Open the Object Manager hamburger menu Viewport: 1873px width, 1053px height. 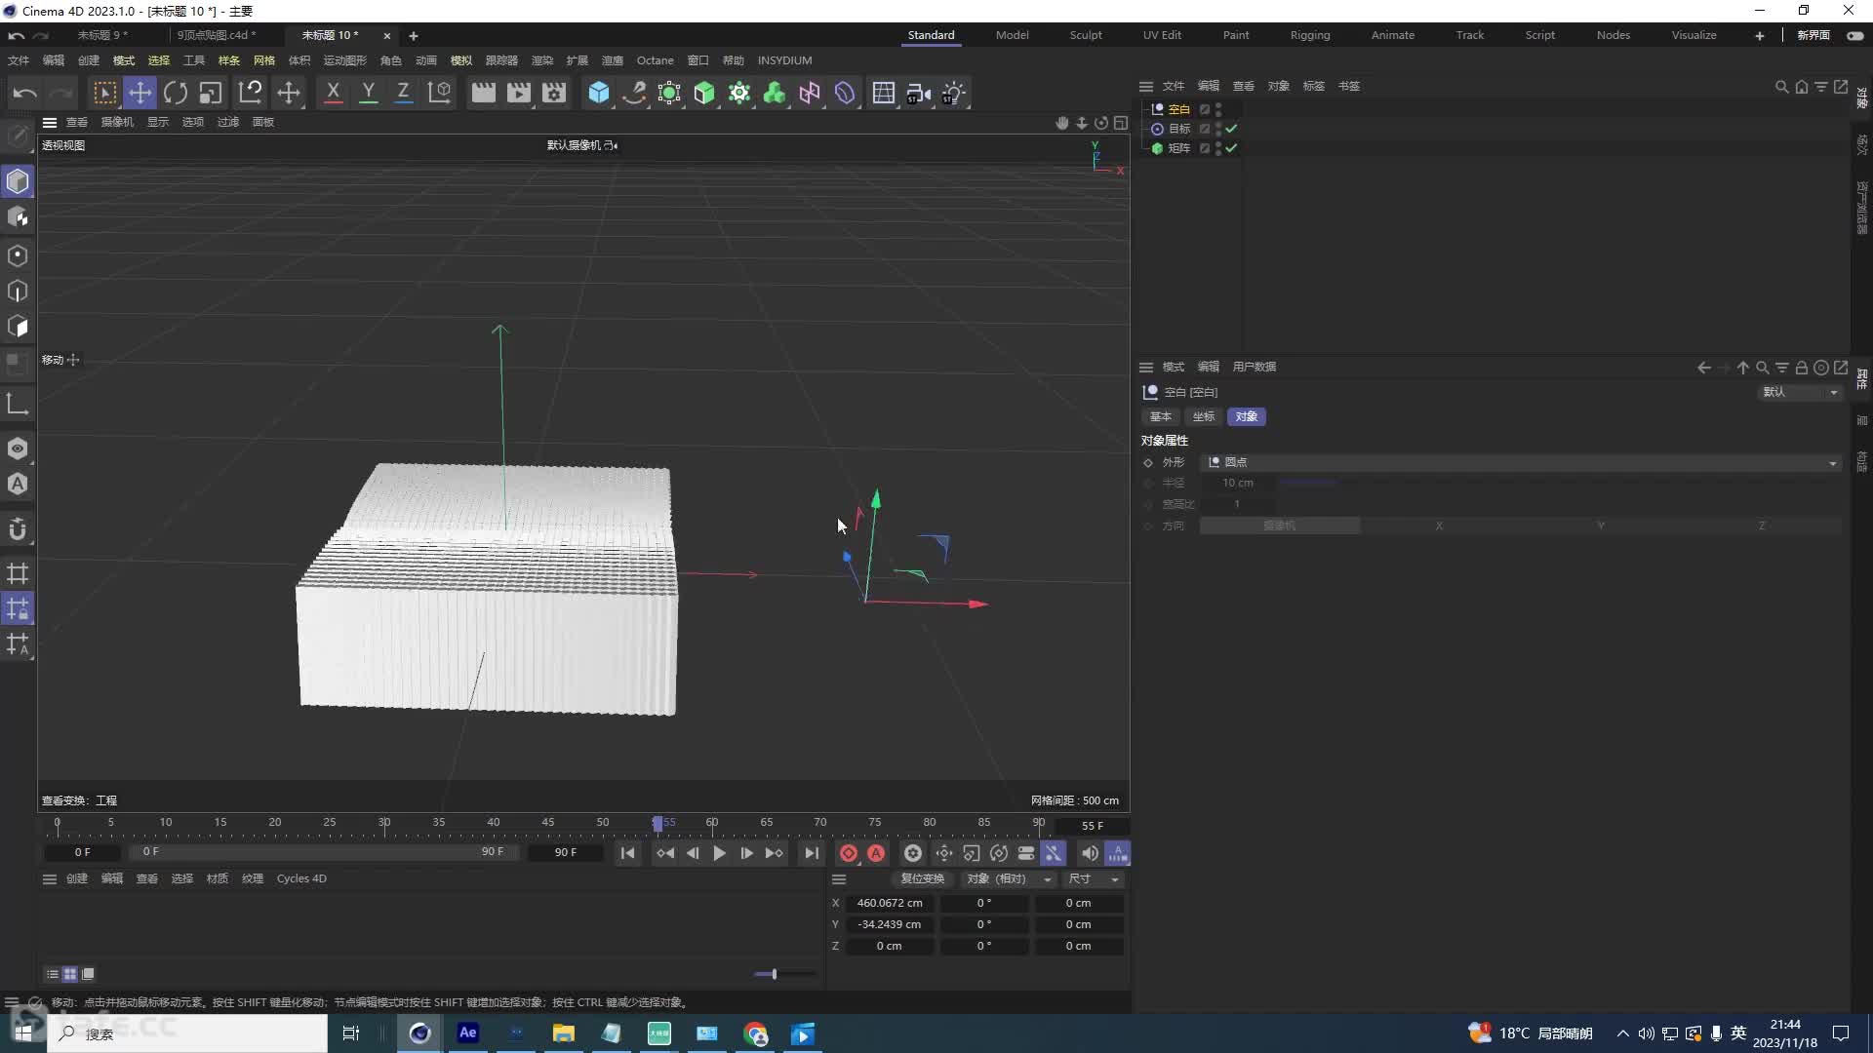pyautogui.click(x=1146, y=86)
